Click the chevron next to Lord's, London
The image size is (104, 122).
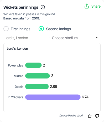(x=49, y=38)
